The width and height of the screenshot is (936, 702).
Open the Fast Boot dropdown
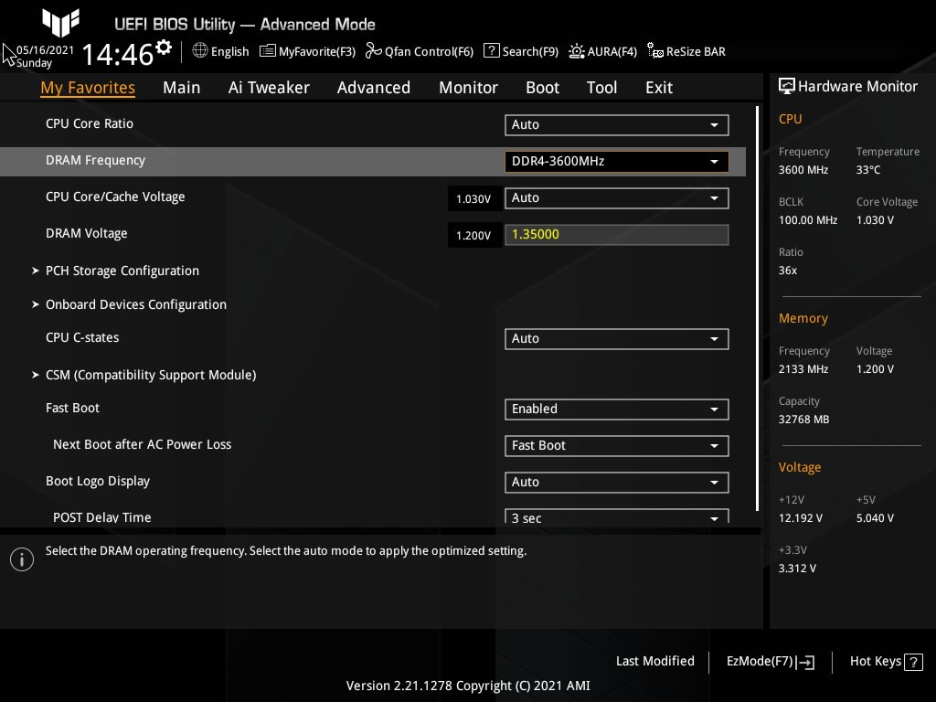coord(616,409)
